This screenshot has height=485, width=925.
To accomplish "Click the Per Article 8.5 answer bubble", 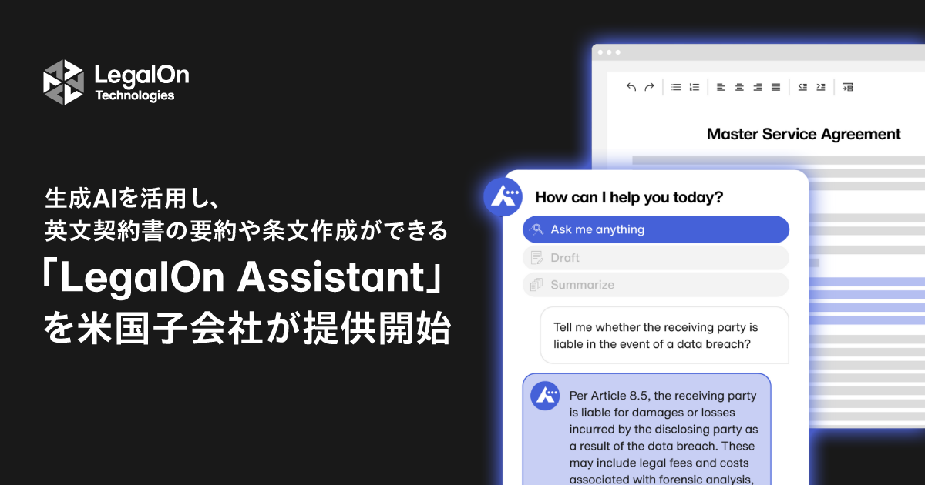I will coord(647,430).
